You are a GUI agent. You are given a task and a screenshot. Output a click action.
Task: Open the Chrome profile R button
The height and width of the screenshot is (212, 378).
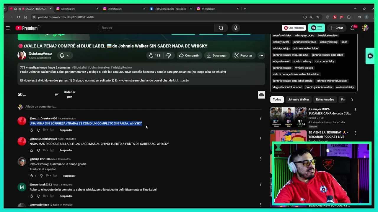coord(366,17)
